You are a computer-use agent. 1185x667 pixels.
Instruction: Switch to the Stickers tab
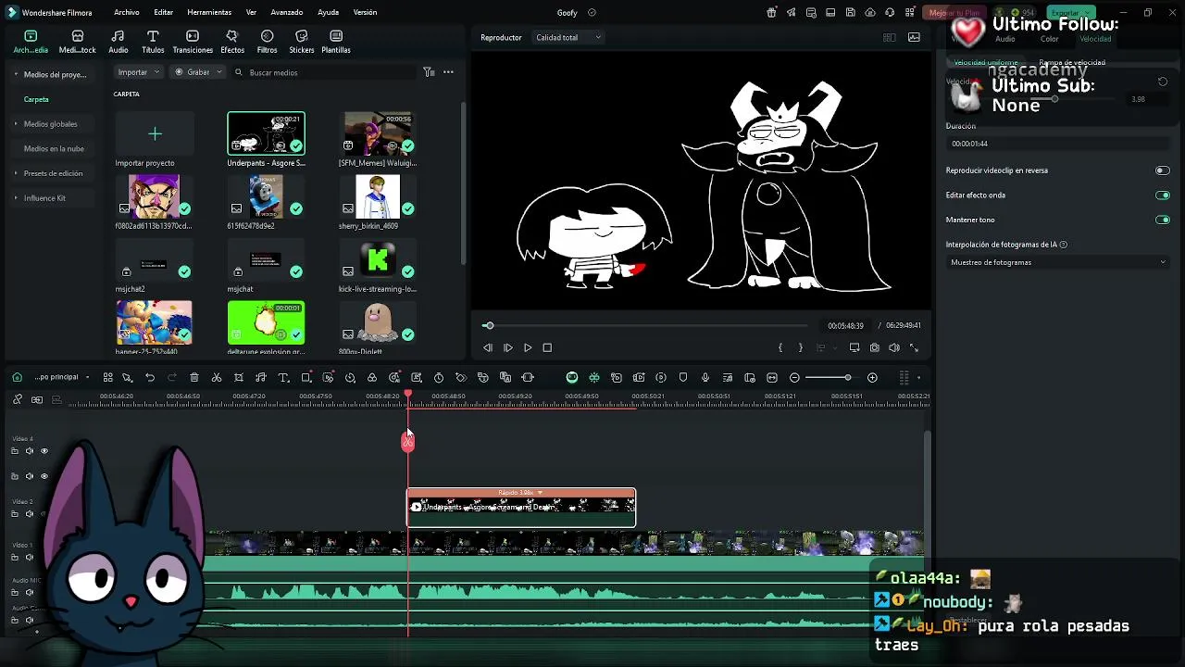coord(302,43)
